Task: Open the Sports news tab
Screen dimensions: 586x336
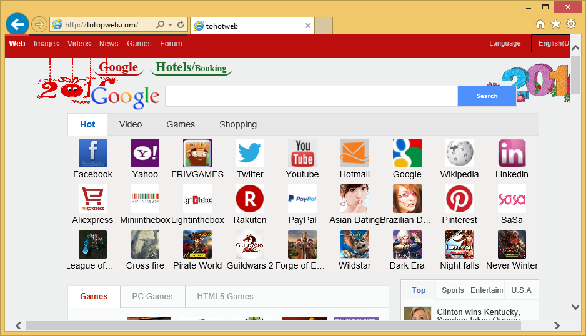Action: 453,290
